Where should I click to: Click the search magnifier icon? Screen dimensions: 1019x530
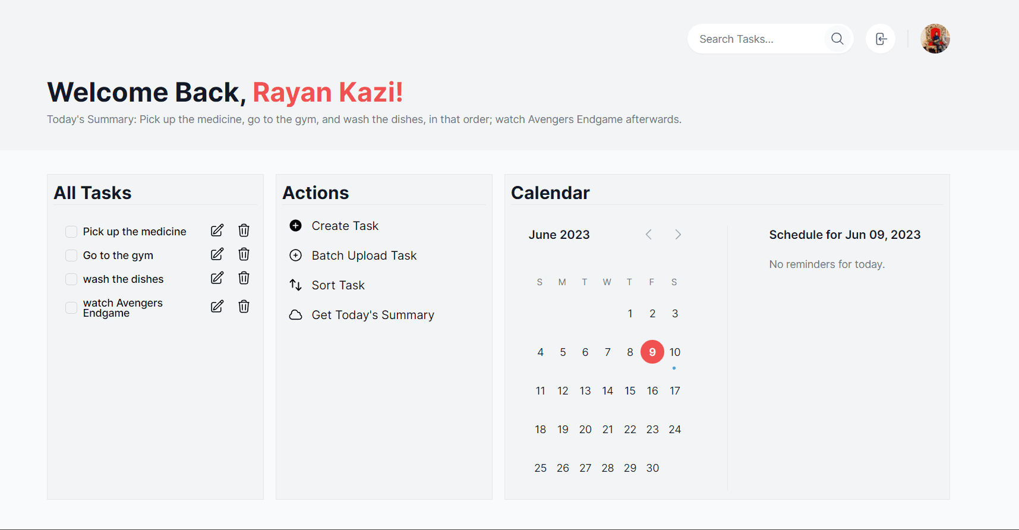point(837,39)
